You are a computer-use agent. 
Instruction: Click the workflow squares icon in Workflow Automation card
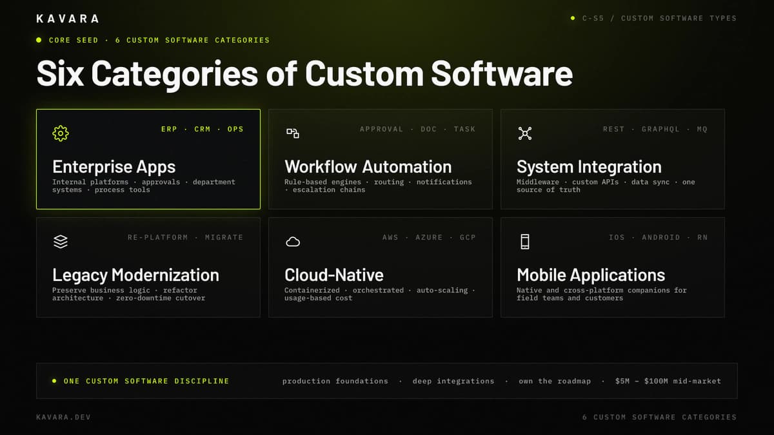(x=293, y=133)
